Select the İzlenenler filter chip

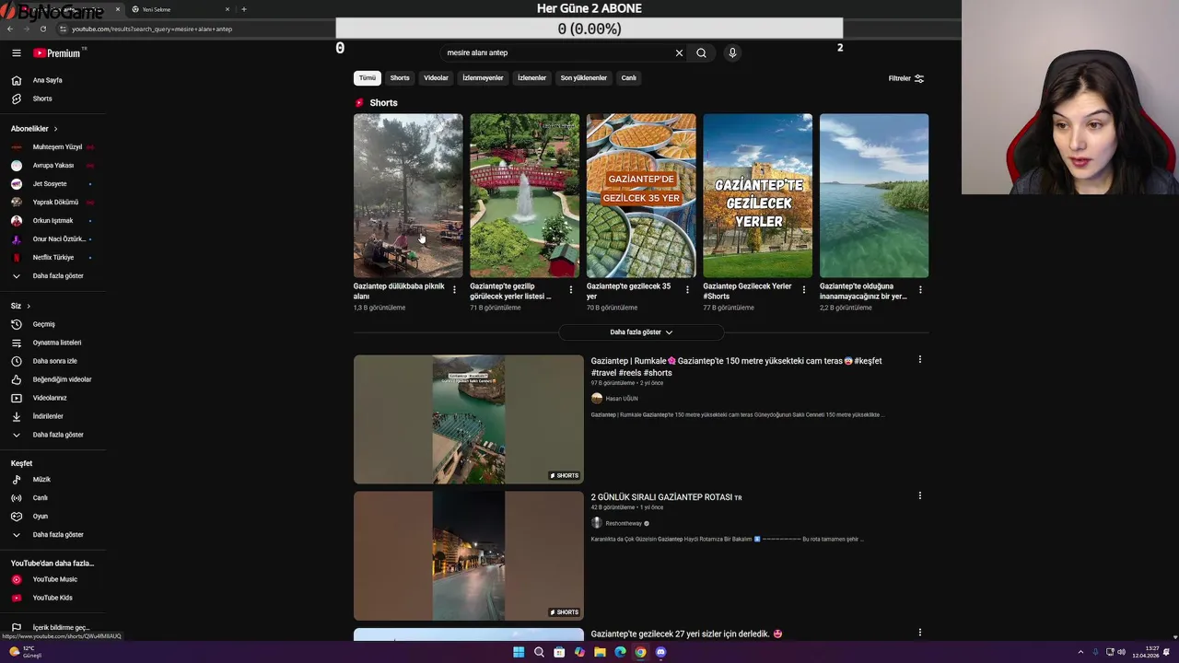[531, 78]
